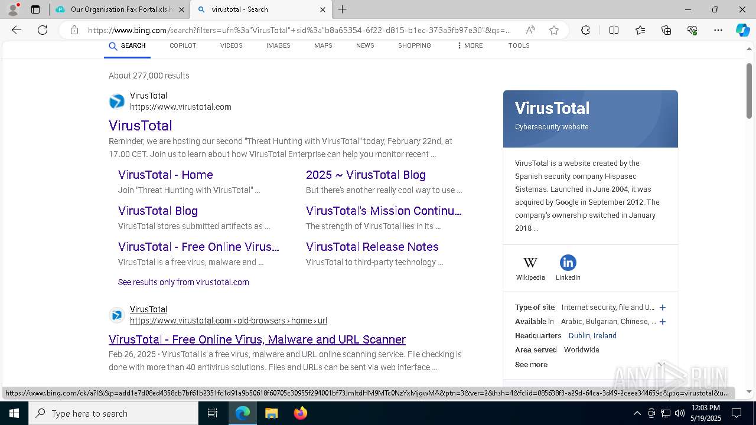Open the tab actions menu icon
The width and height of the screenshot is (756, 425).
point(35,9)
